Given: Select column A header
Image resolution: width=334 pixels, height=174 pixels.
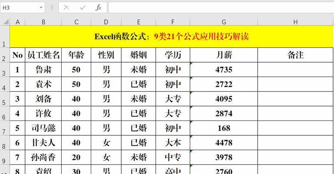Looking at the screenshot, I should [x=17, y=22].
